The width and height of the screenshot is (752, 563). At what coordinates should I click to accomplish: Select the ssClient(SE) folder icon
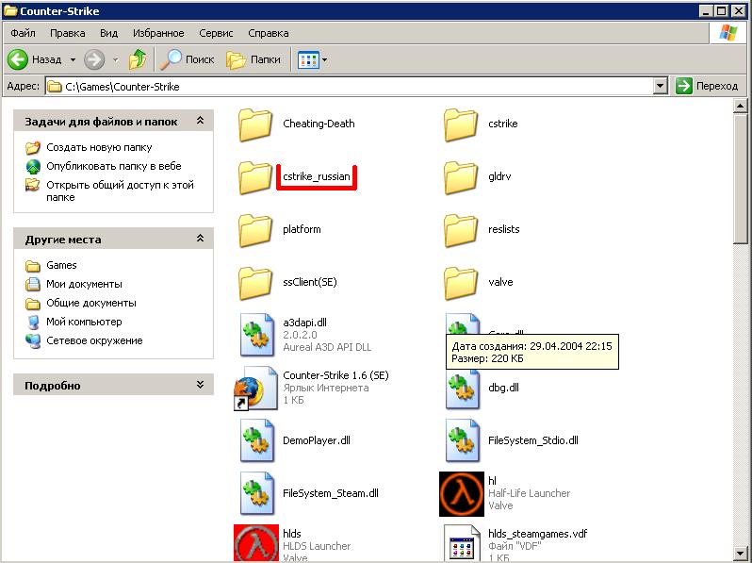tap(255, 283)
